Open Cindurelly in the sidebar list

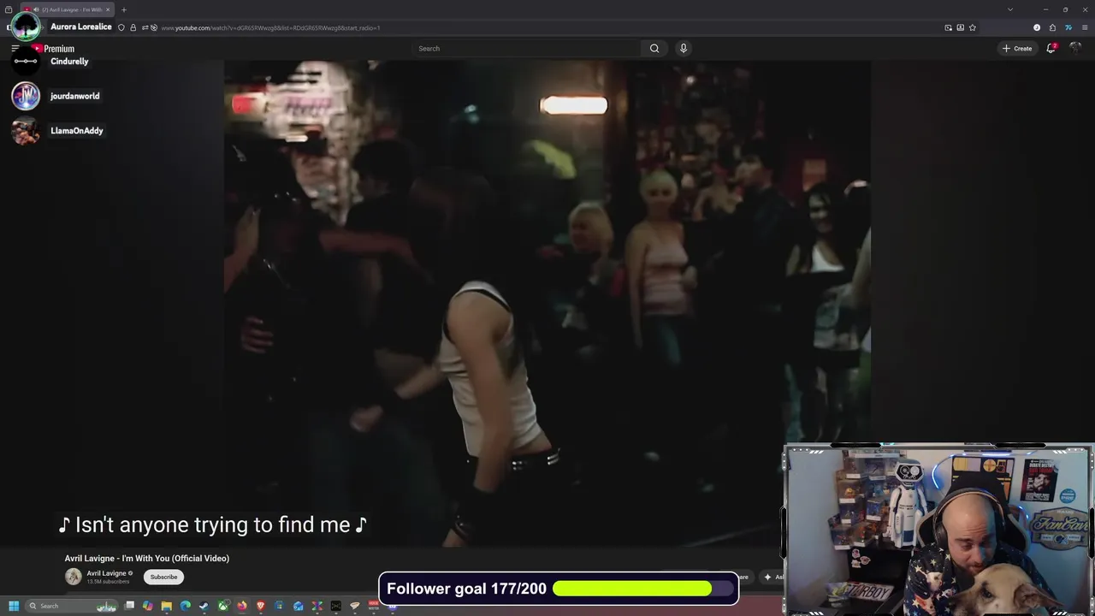[69, 62]
